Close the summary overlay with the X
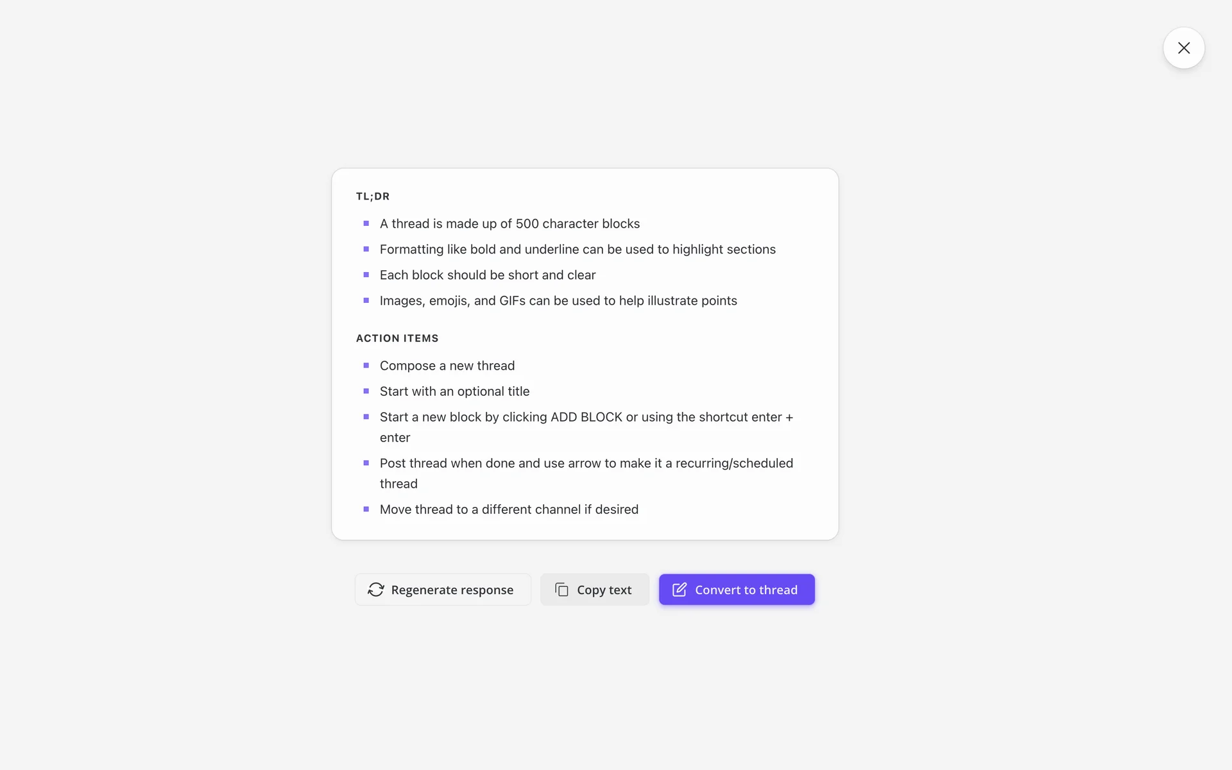The height and width of the screenshot is (770, 1232). click(1183, 48)
